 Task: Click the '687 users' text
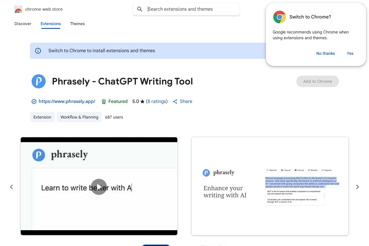pos(114,117)
